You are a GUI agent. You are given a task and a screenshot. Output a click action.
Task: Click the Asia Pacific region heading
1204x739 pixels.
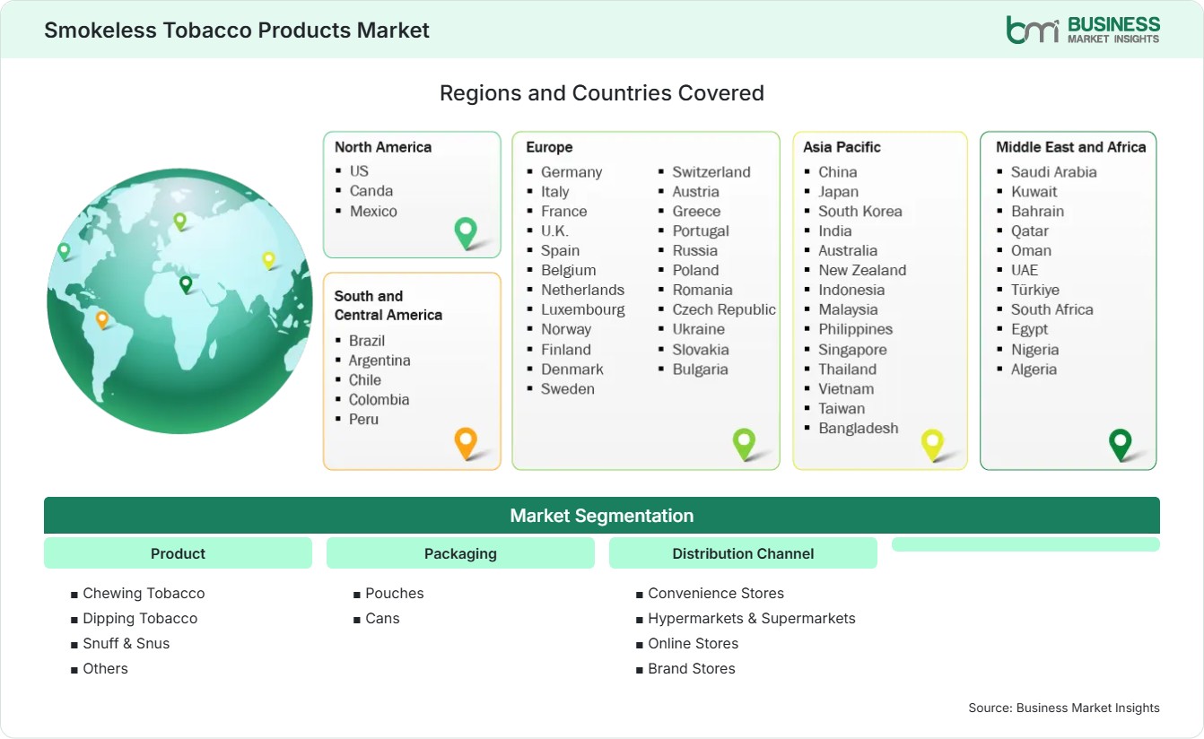tap(842, 147)
